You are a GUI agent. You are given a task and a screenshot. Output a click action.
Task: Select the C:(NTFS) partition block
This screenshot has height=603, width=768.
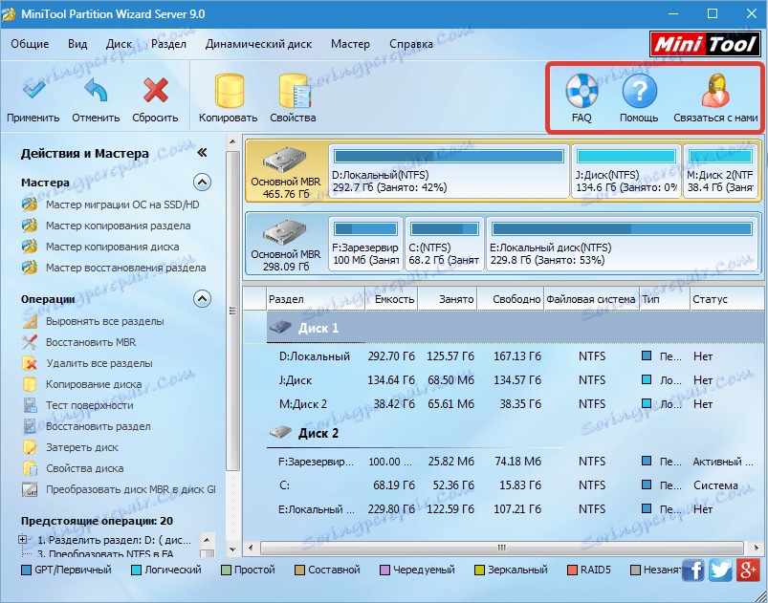tap(444, 244)
